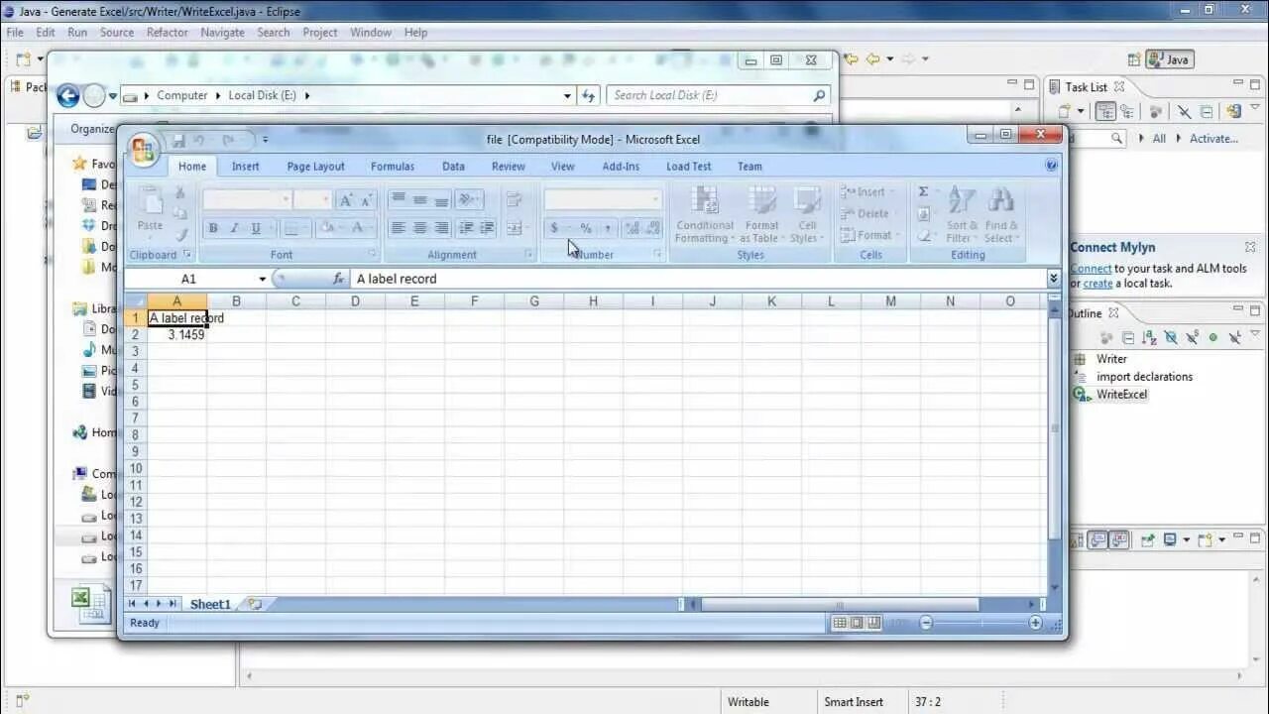Click the Cut scissors icon

[180, 192]
